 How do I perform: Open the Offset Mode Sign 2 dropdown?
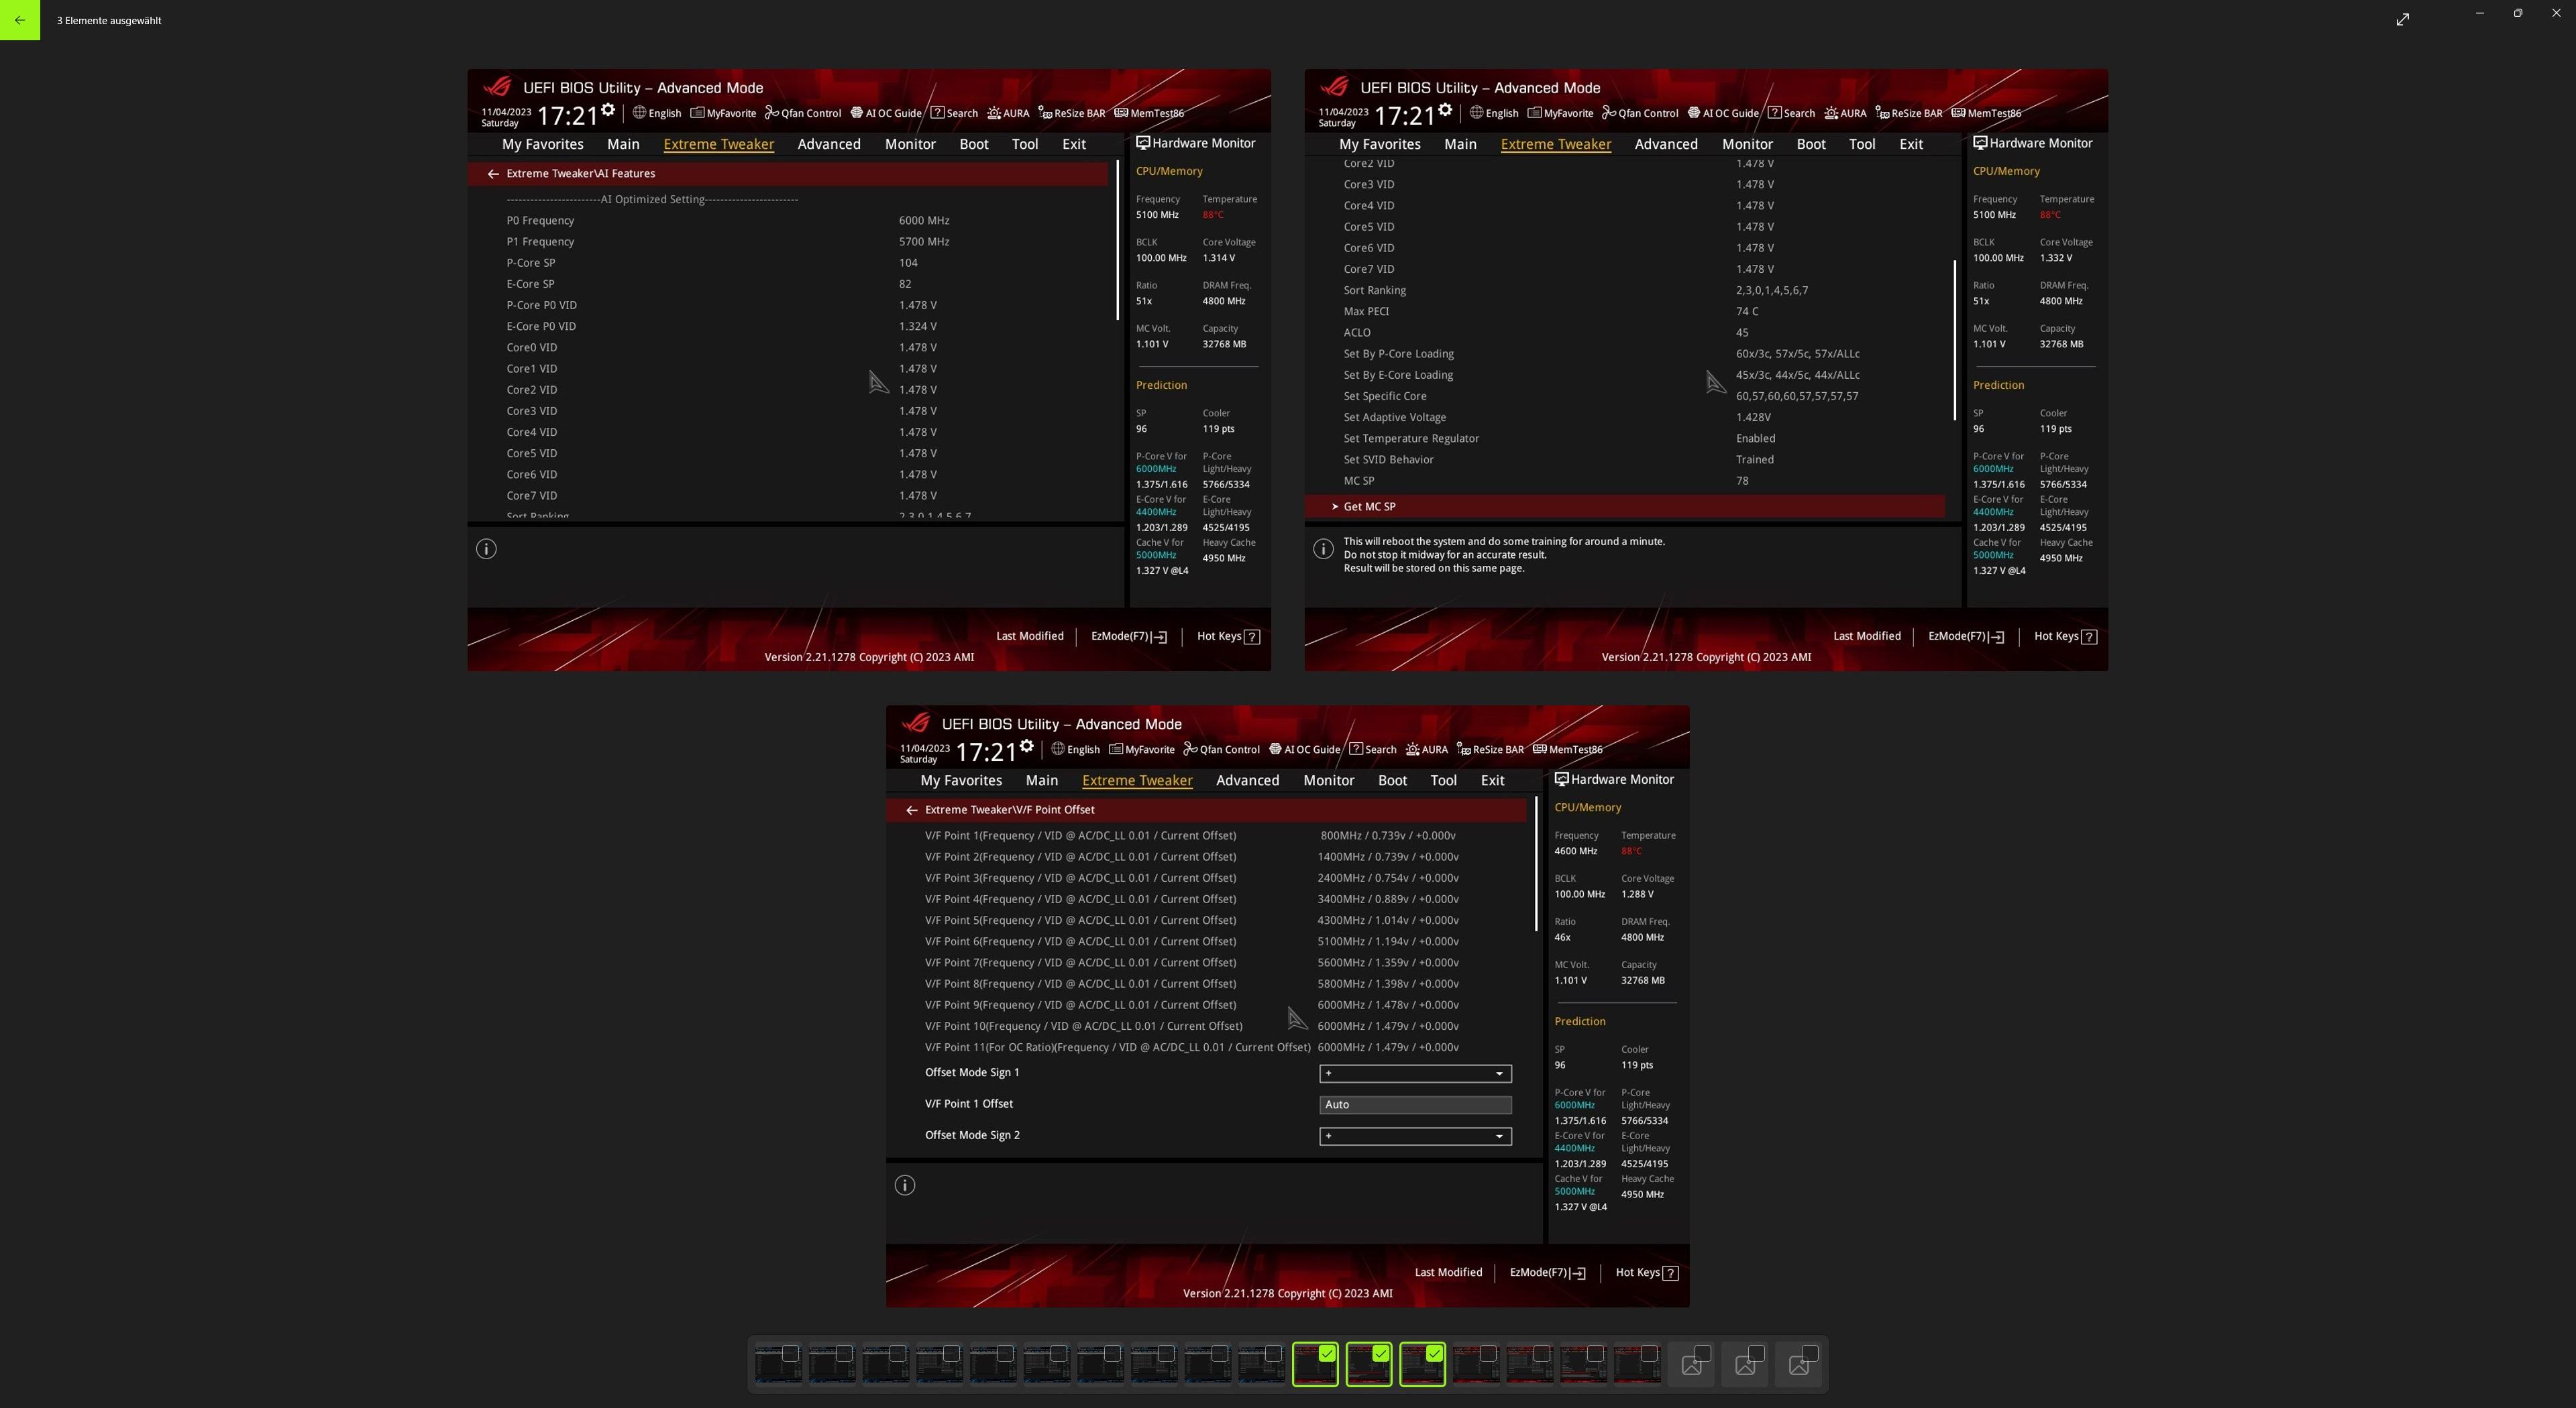pyautogui.click(x=1415, y=1136)
